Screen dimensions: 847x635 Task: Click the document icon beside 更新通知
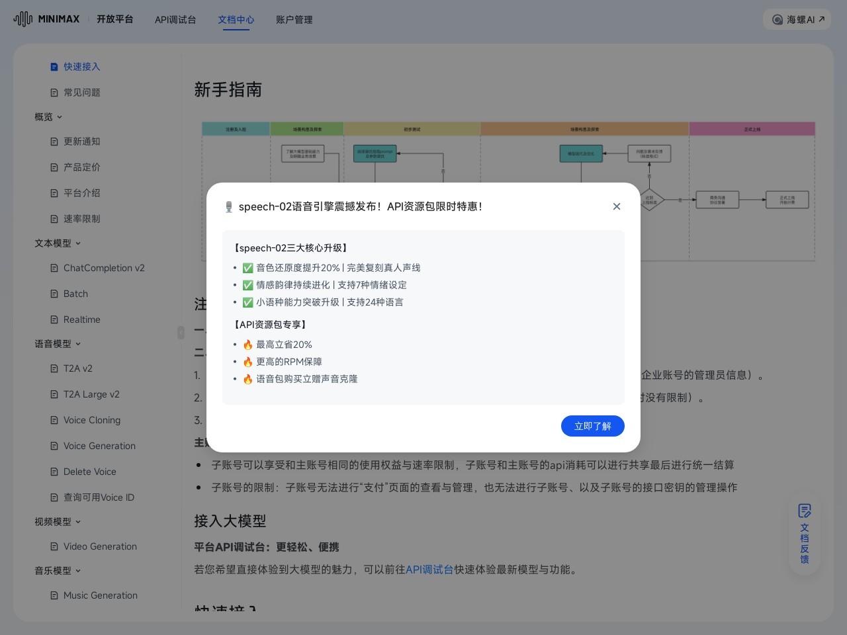click(x=54, y=141)
